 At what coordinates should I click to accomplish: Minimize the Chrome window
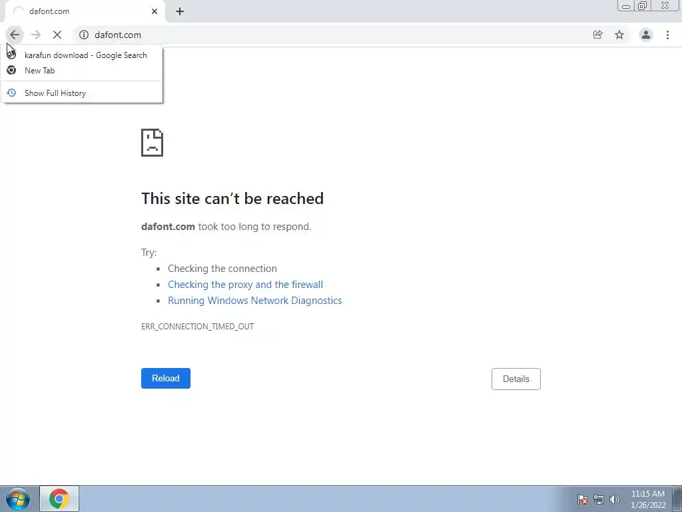pos(625,6)
